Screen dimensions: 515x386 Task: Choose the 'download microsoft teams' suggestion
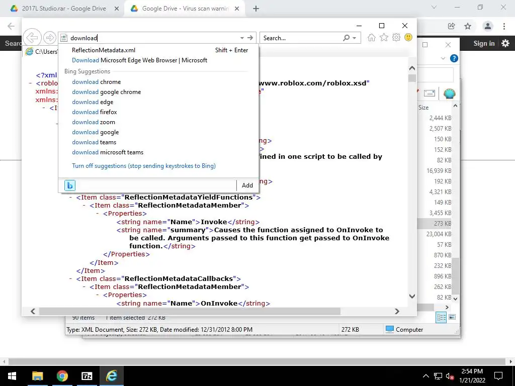click(x=158, y=152)
